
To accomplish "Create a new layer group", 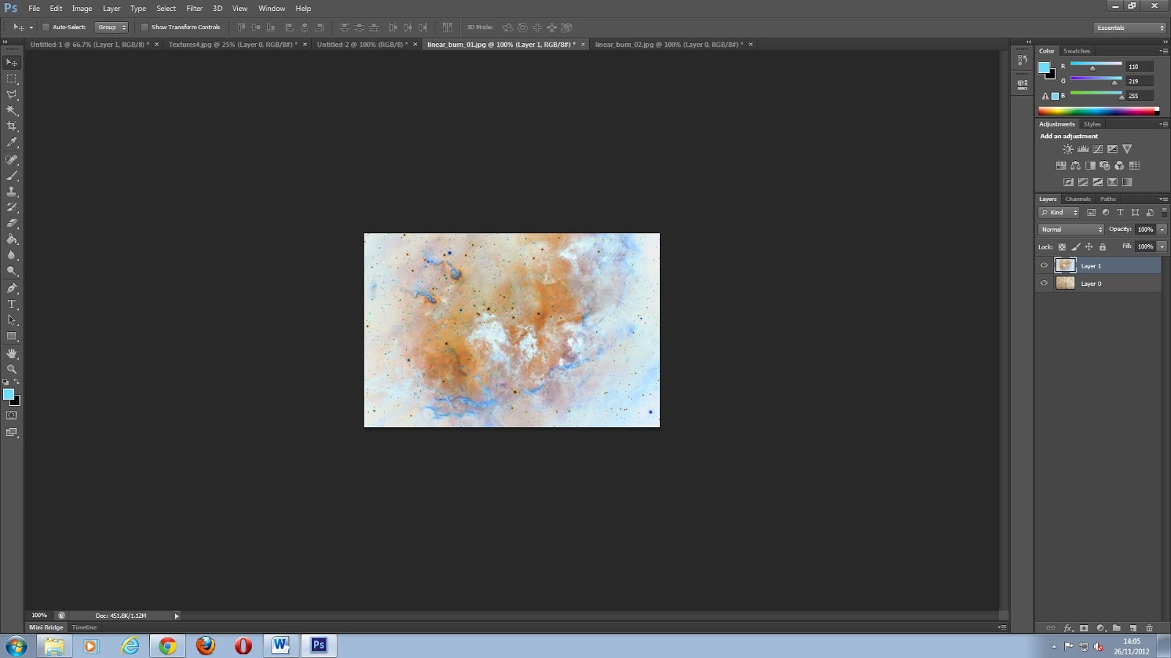I will tap(1117, 628).
